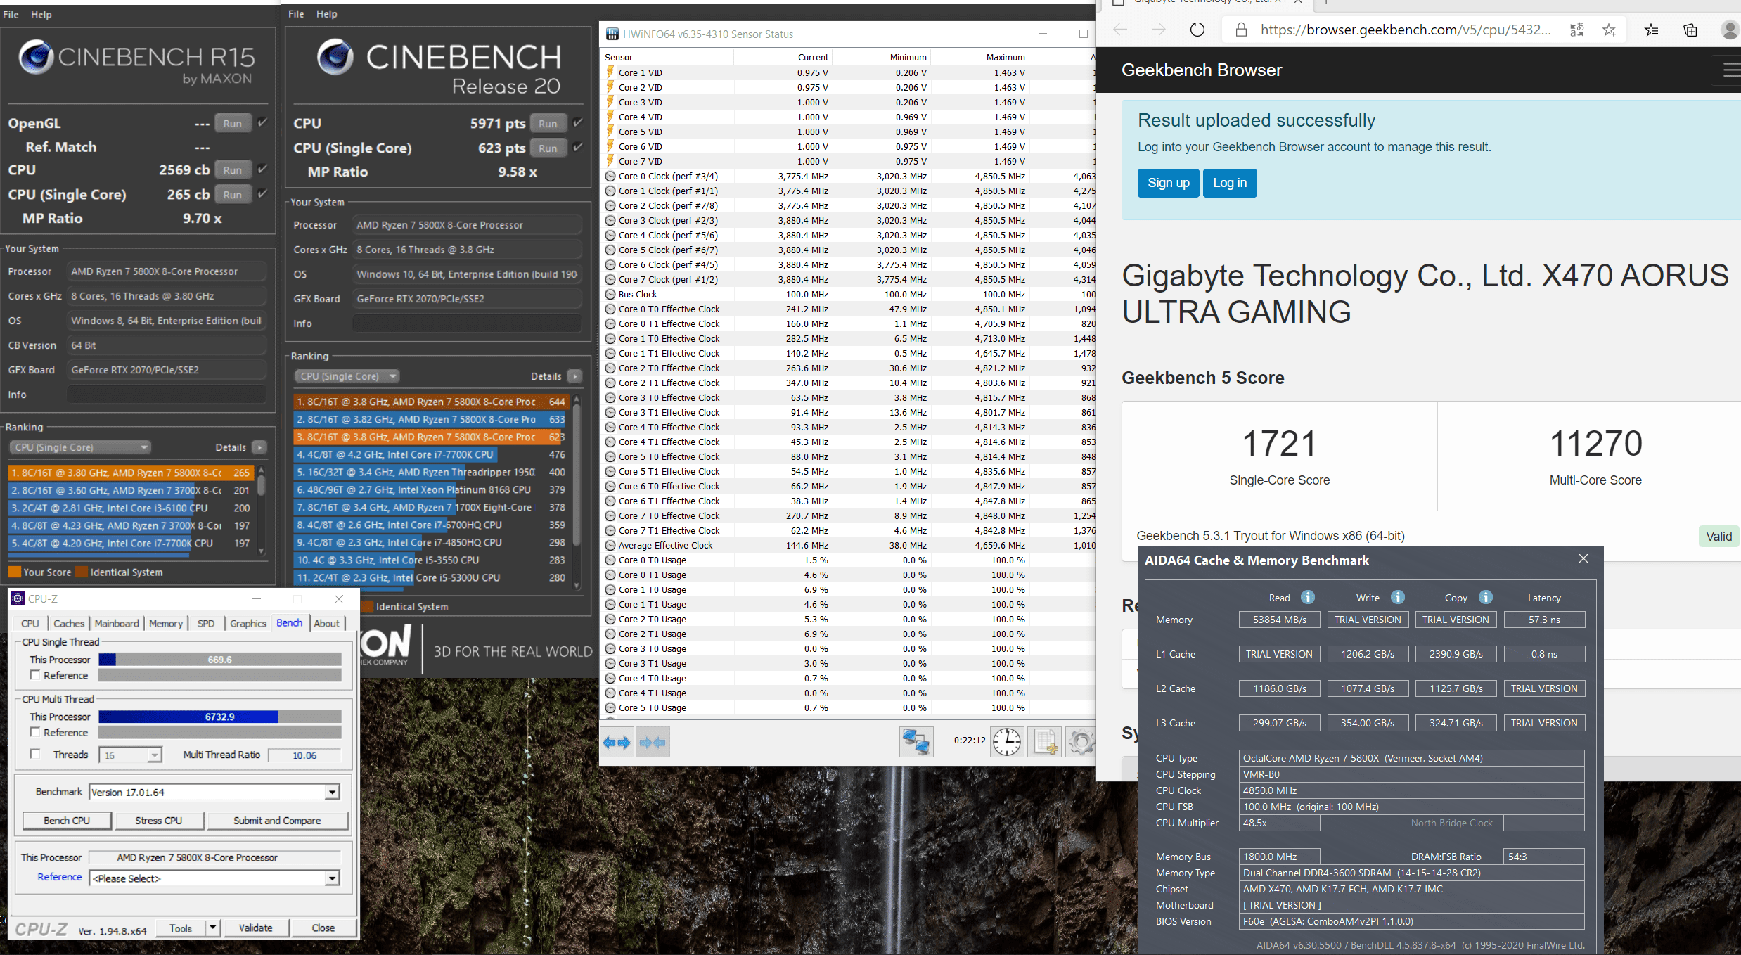Toggle CPU Single Thread Reference checkbox in CPU-Z
1741x955 pixels.
(x=34, y=674)
